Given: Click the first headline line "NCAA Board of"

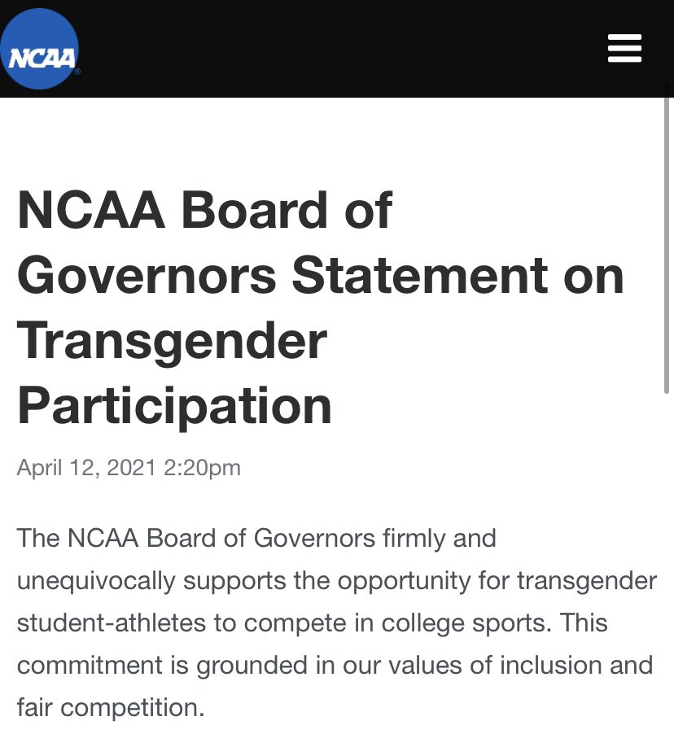Looking at the screenshot, I should 204,210.
